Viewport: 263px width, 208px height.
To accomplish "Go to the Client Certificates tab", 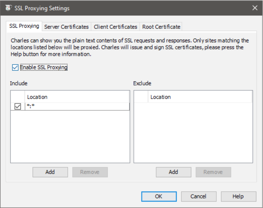I will pos(115,27).
